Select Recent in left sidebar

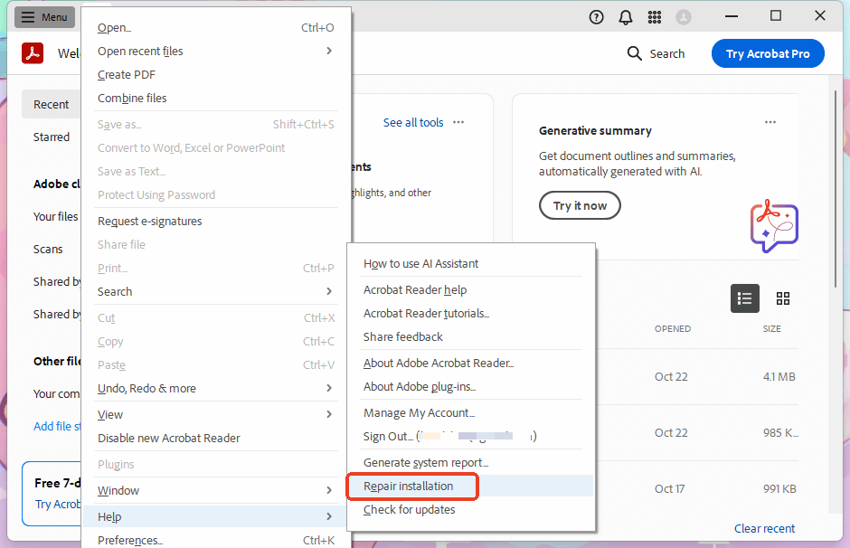[x=51, y=104]
